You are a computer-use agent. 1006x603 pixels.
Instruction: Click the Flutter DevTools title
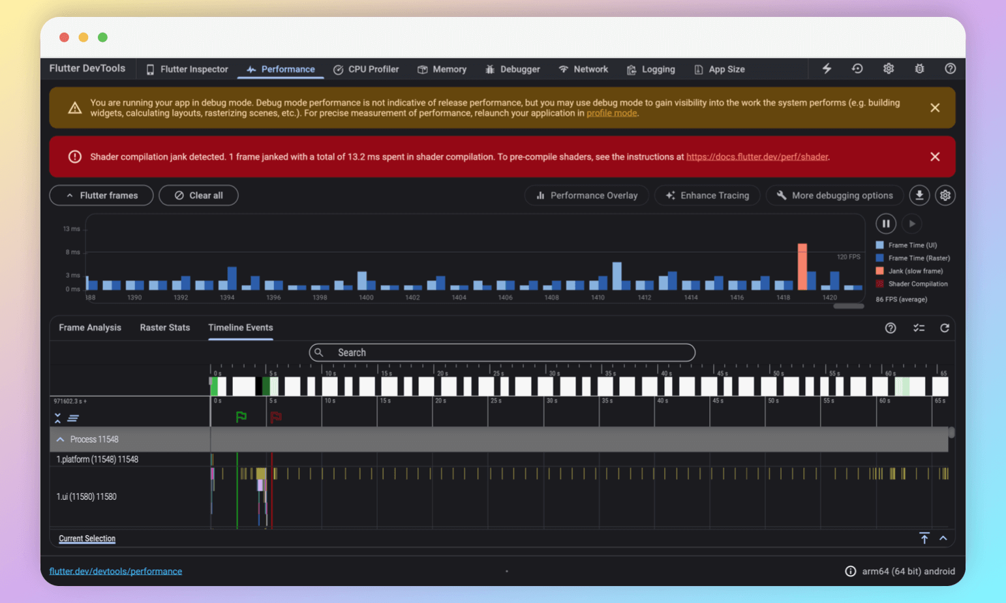coord(87,69)
